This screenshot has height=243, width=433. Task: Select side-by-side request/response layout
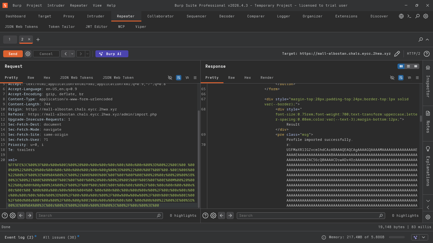401,66
